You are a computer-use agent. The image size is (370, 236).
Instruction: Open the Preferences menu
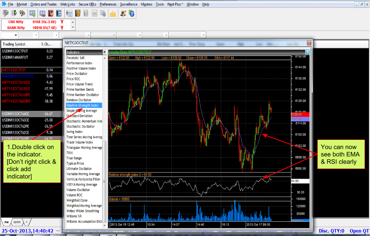tap(108, 4)
